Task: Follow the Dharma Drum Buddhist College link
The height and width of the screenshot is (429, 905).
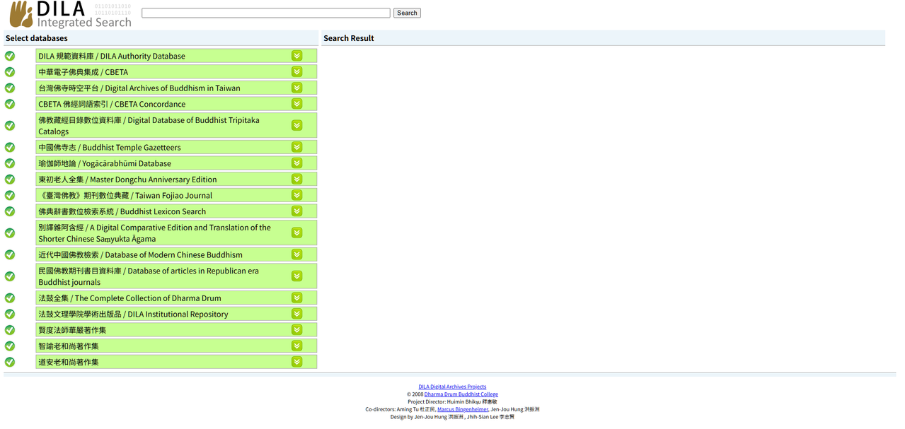Action: tap(461, 394)
